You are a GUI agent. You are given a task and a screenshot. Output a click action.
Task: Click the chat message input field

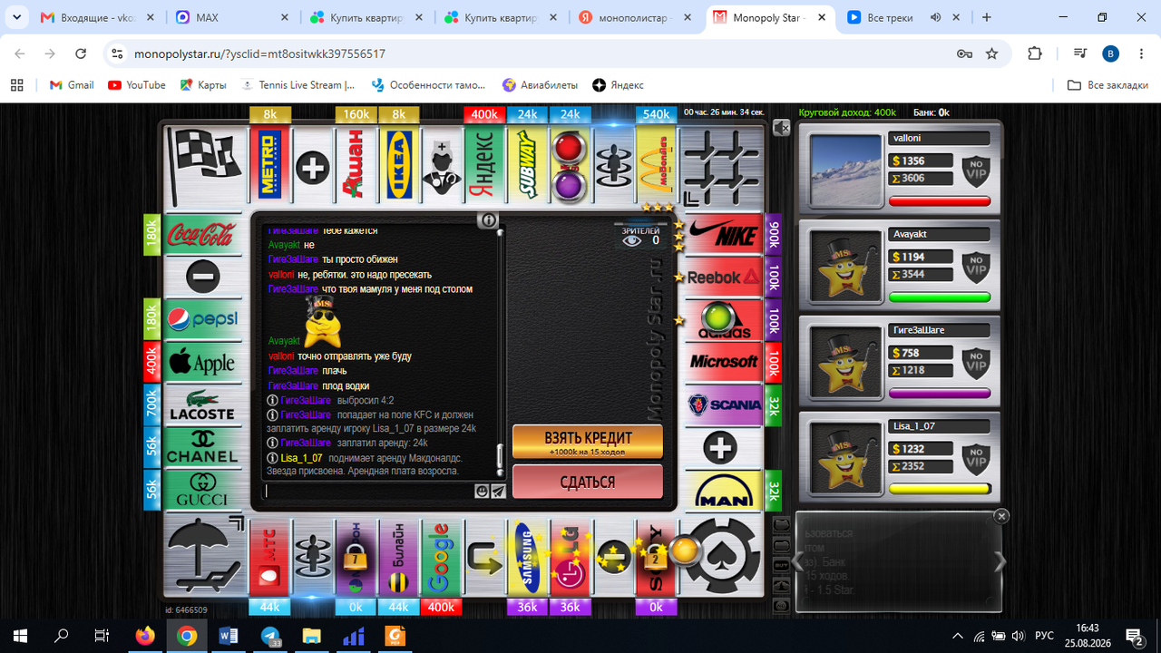point(368,491)
